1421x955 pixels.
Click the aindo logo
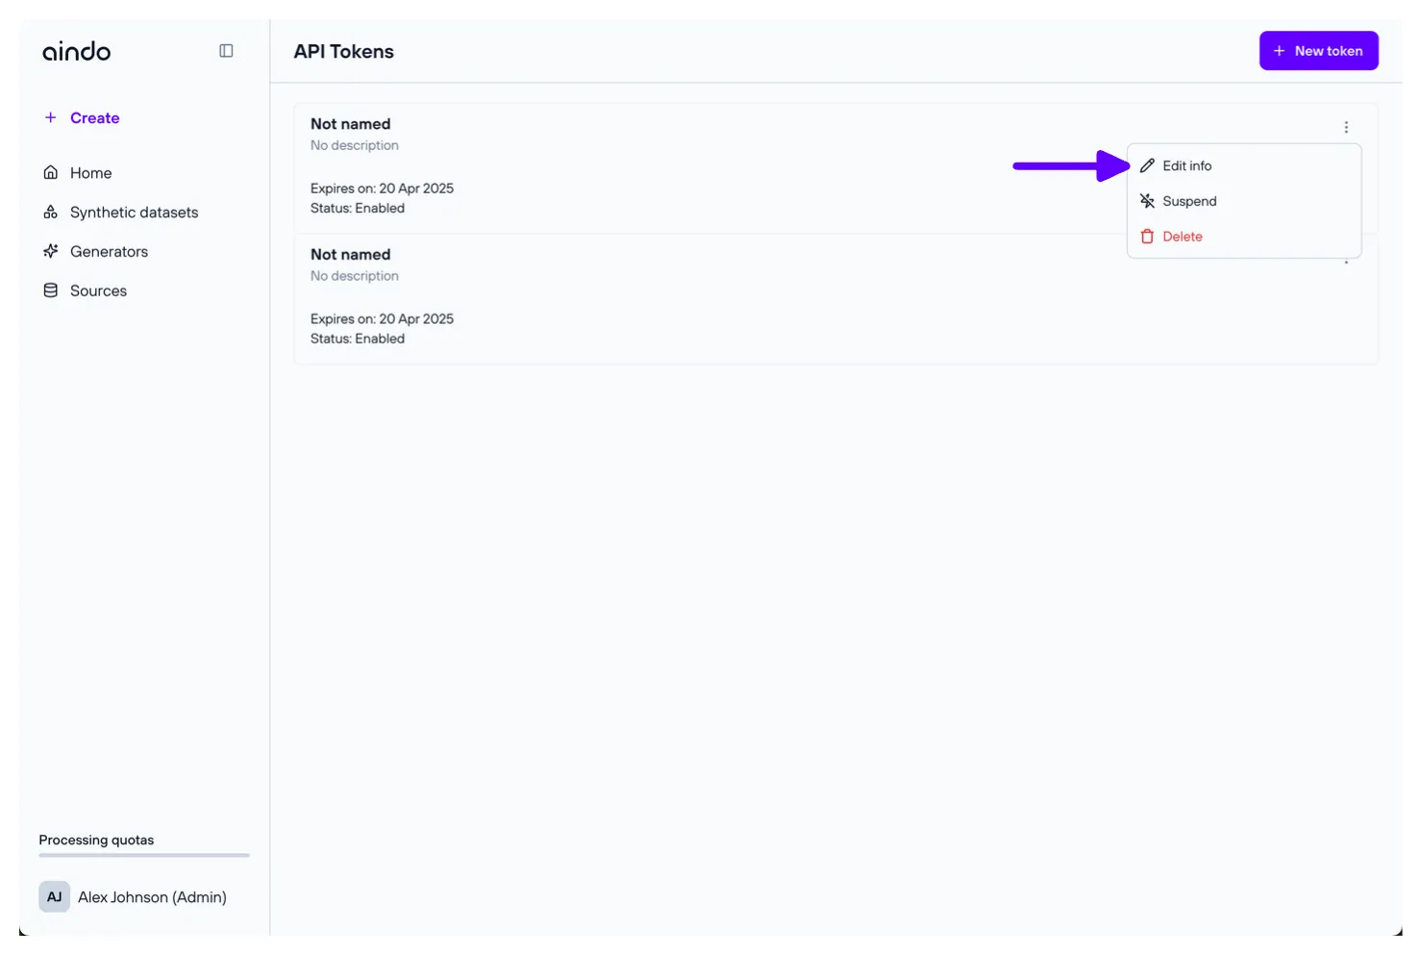77,52
